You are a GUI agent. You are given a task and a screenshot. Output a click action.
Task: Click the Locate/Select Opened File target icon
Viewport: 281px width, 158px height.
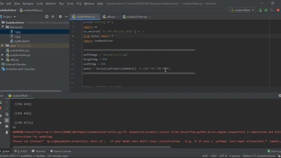(47, 17)
